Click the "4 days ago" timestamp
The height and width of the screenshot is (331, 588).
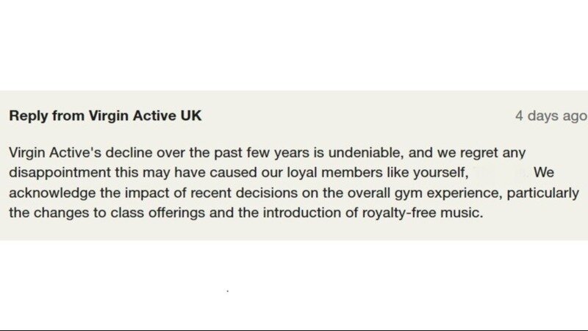tap(551, 116)
